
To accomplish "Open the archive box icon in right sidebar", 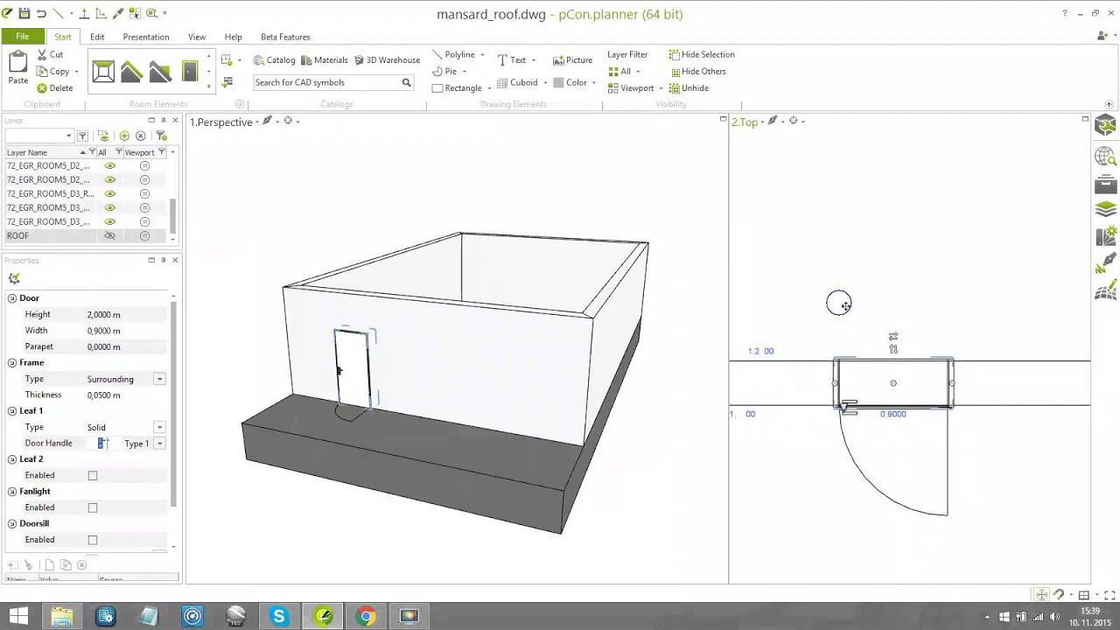I will (1106, 183).
